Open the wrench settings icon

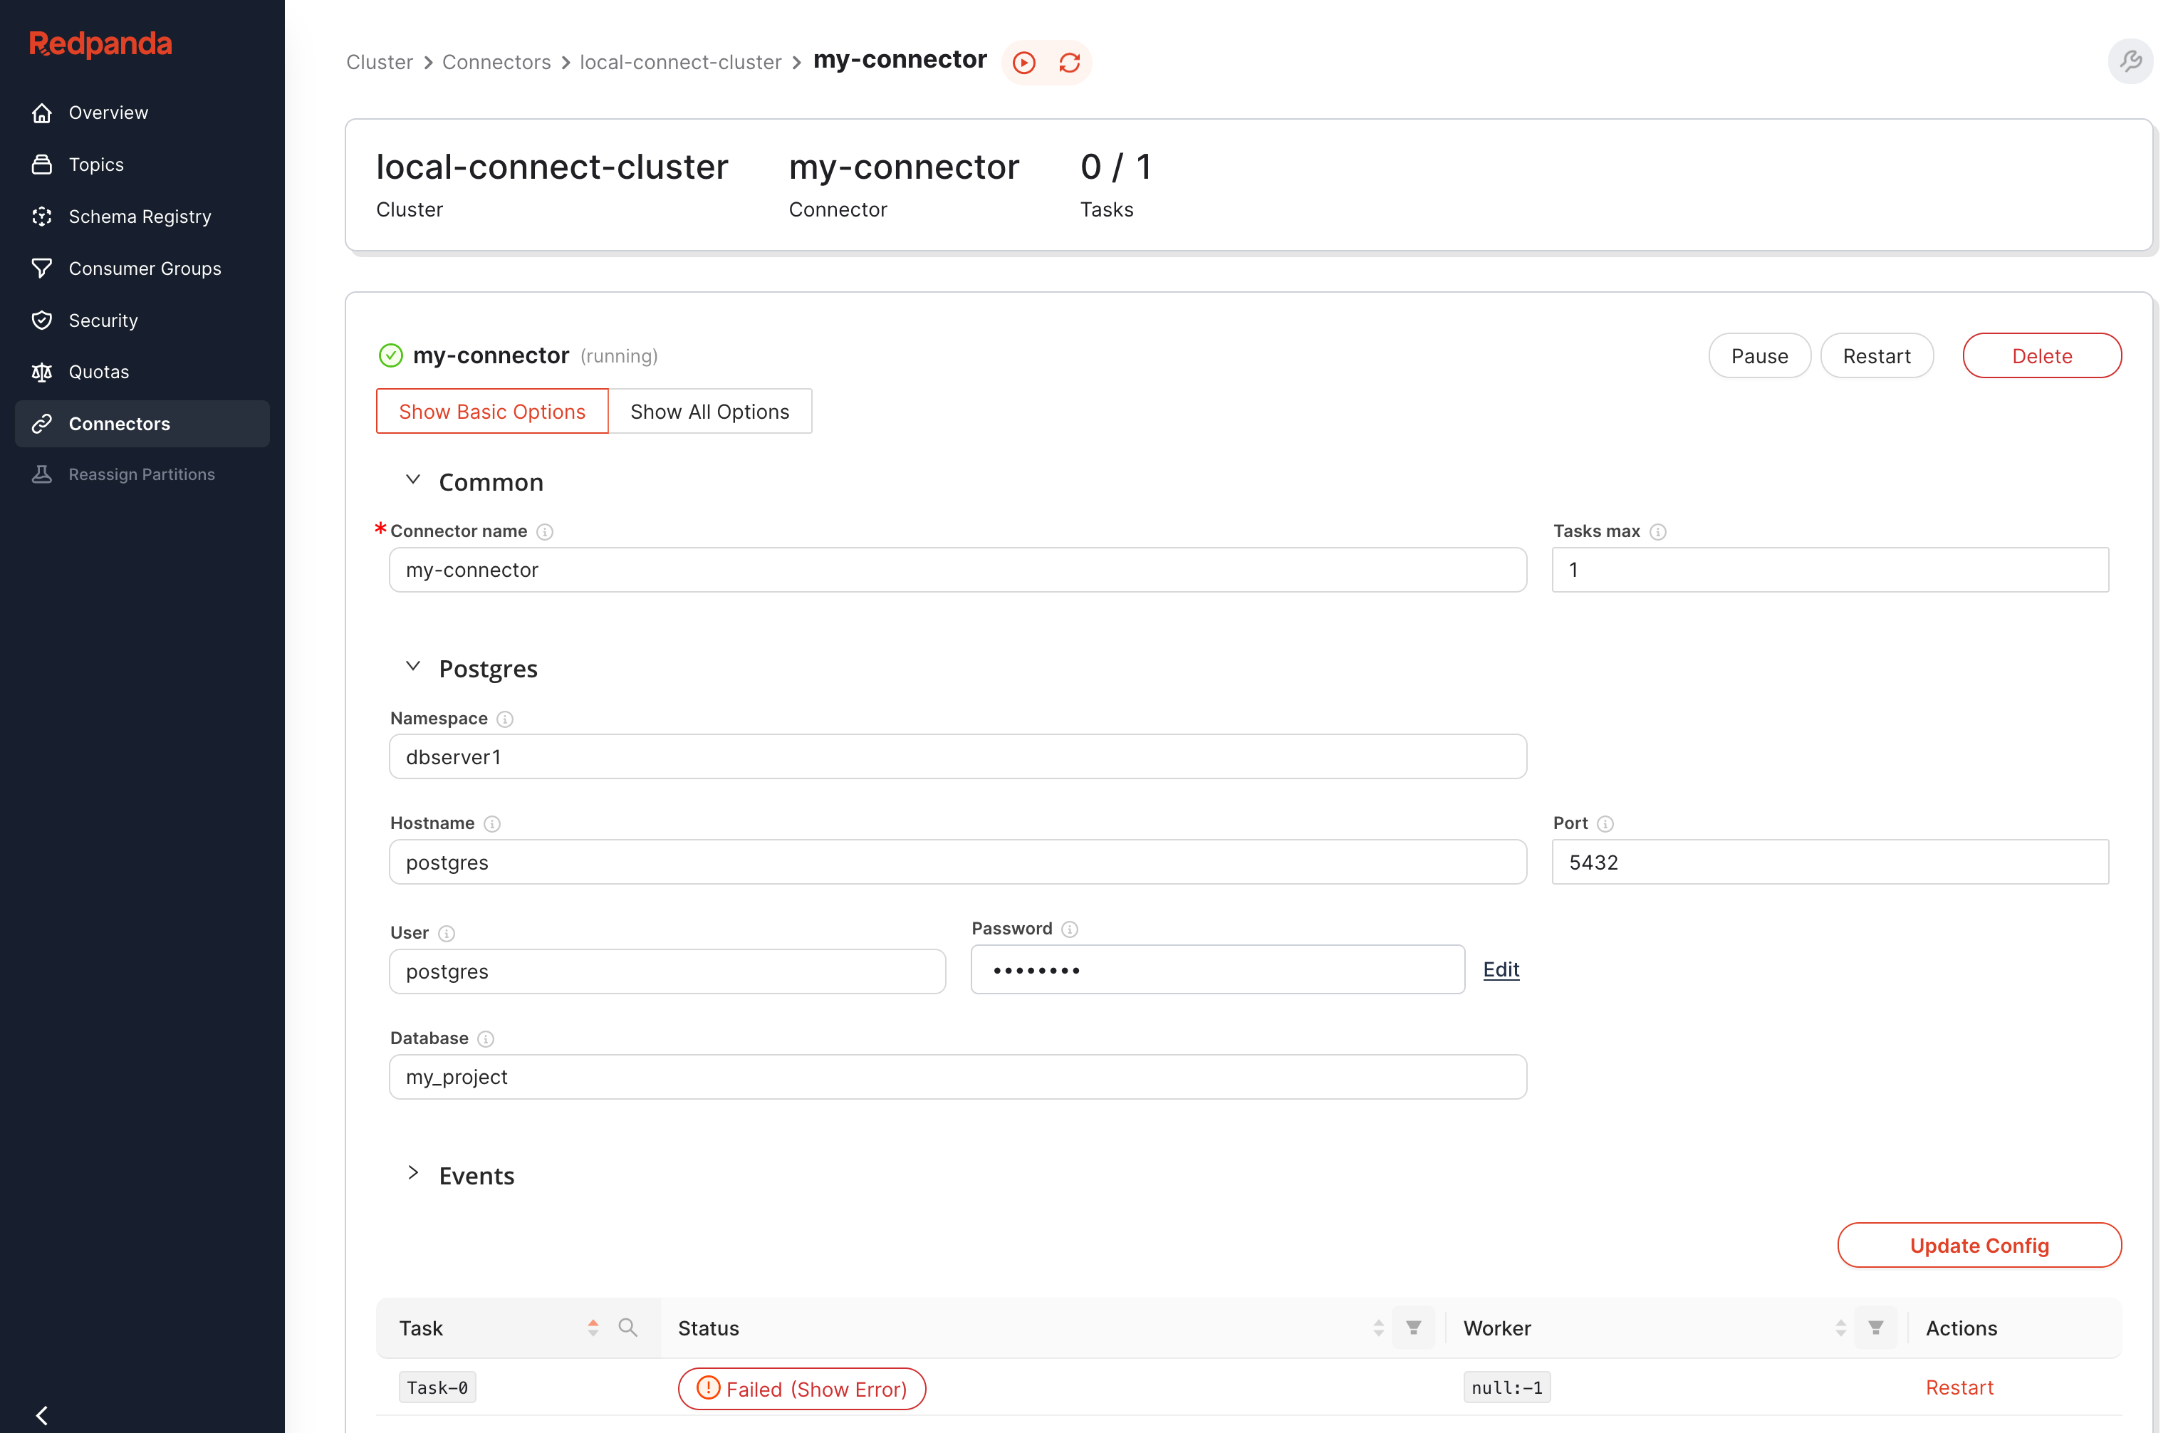tap(2130, 61)
